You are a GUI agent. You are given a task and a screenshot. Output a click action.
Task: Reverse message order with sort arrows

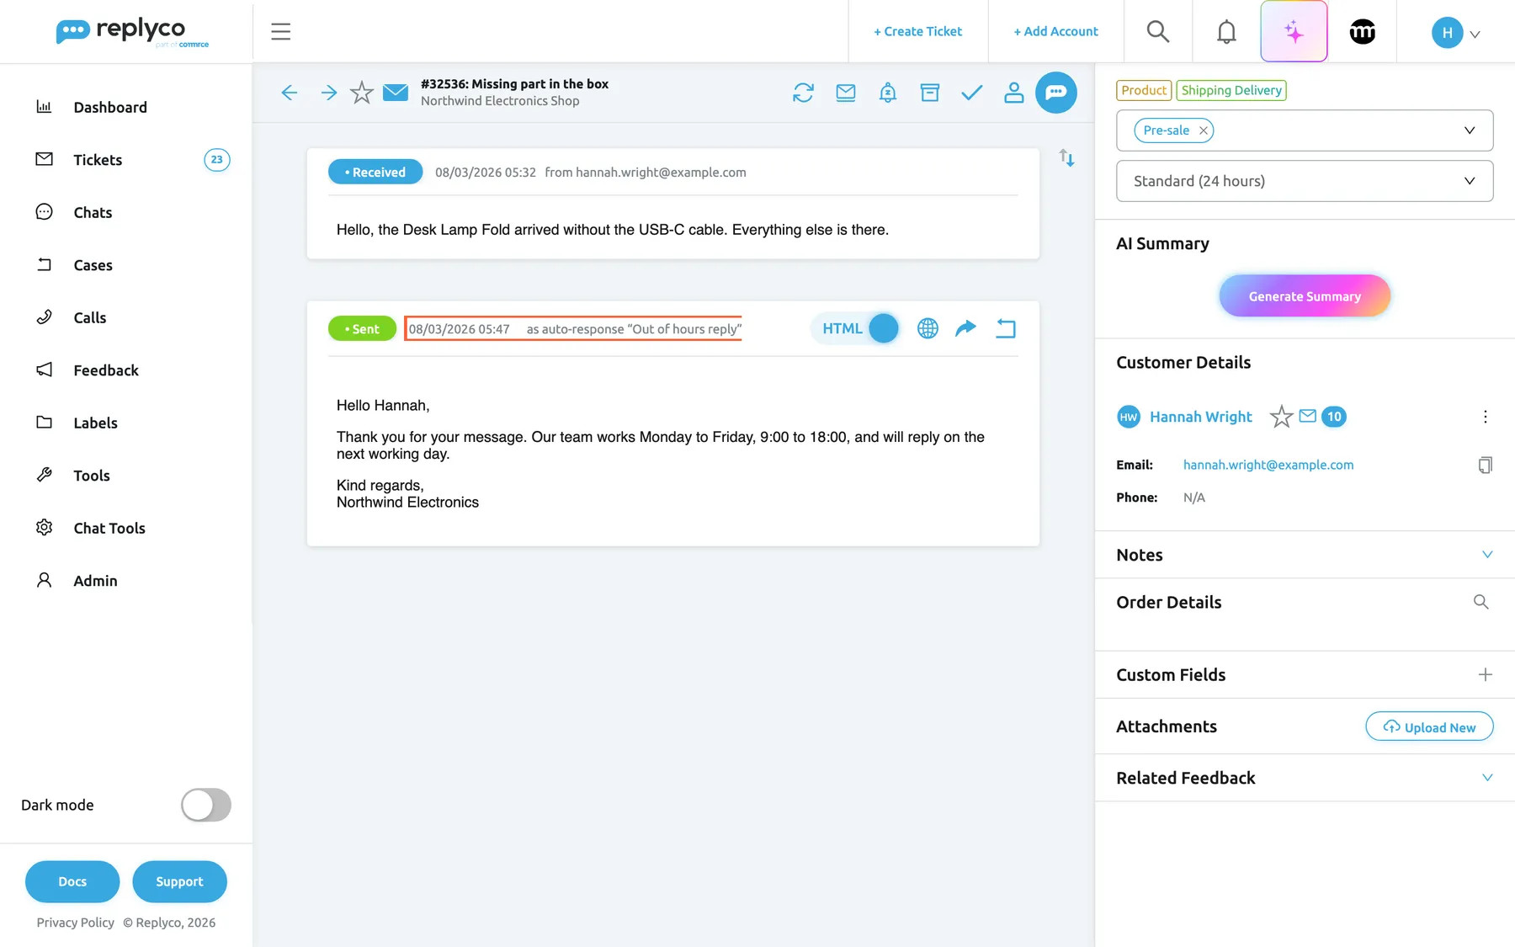point(1066,157)
